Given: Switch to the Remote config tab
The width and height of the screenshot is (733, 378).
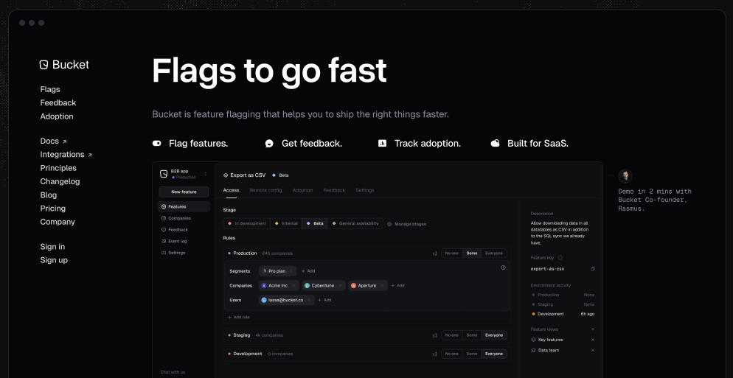Looking at the screenshot, I should click(x=265, y=190).
